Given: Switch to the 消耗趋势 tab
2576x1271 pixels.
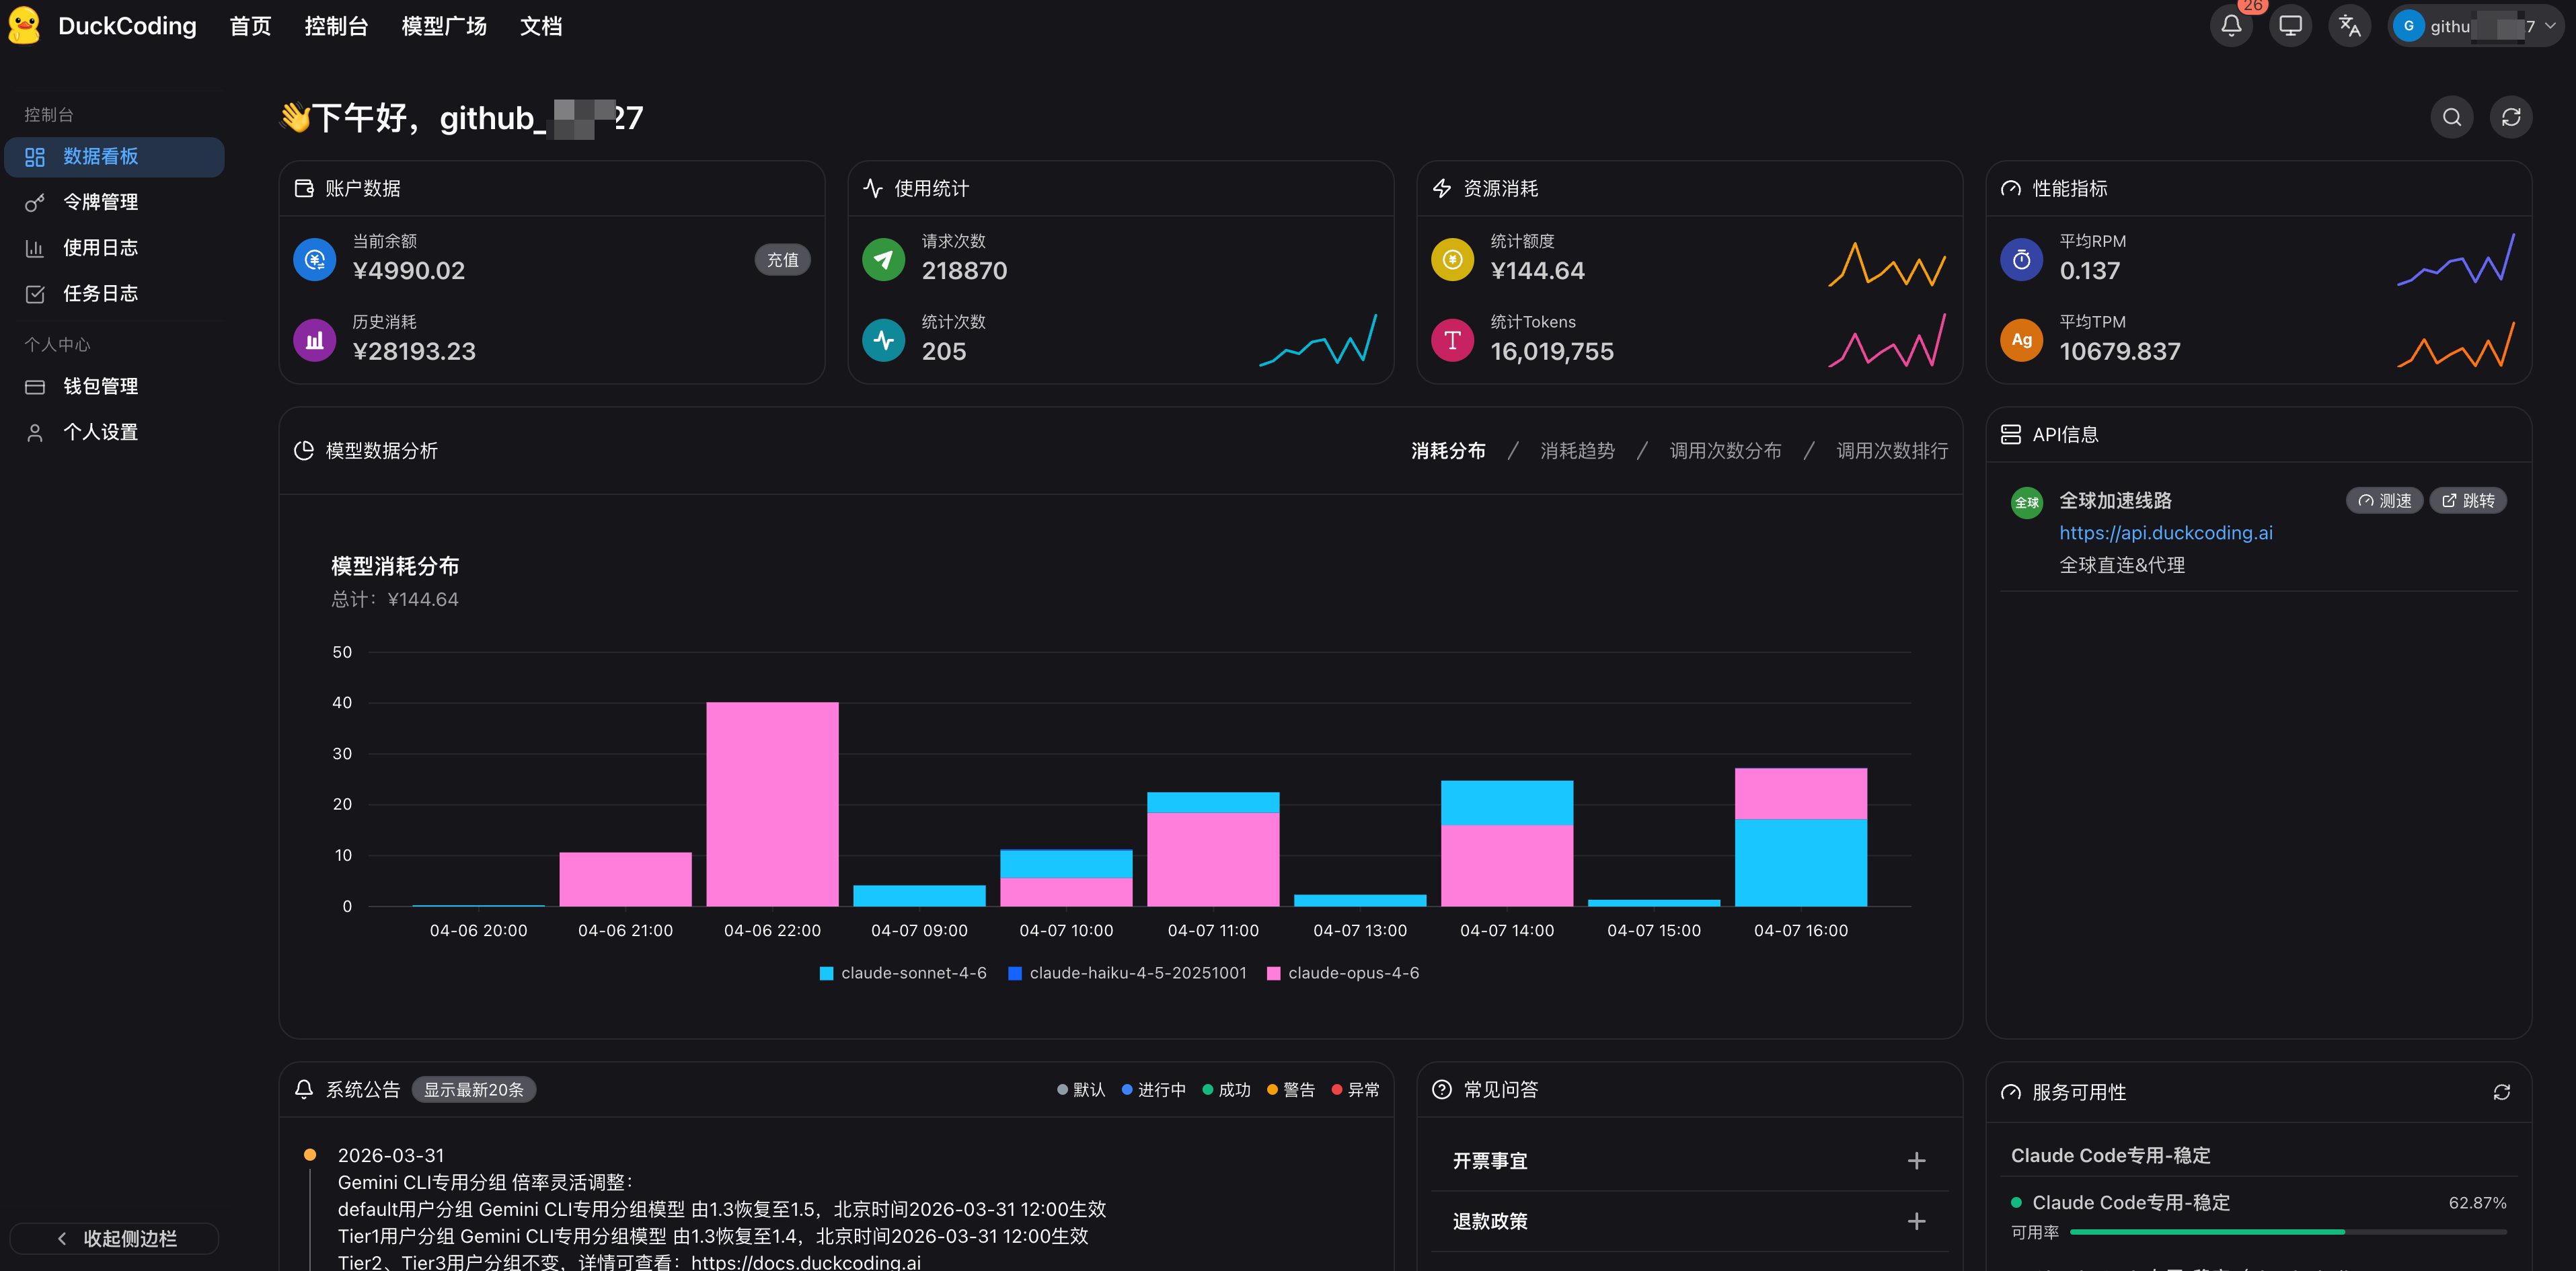Looking at the screenshot, I should [x=1577, y=451].
